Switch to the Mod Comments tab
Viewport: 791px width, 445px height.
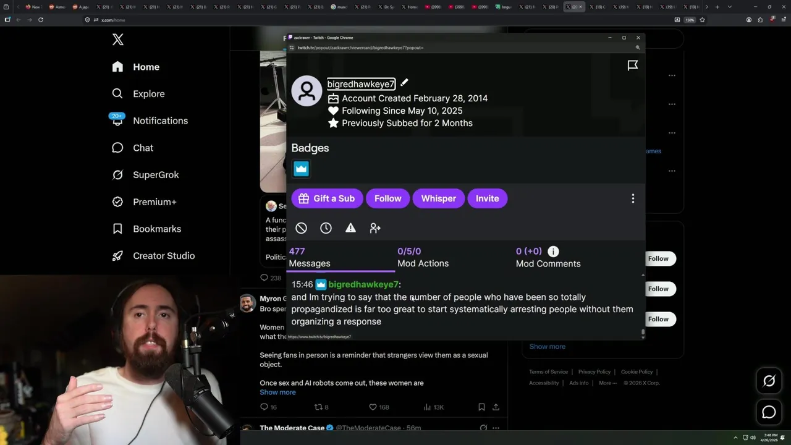tap(548, 257)
